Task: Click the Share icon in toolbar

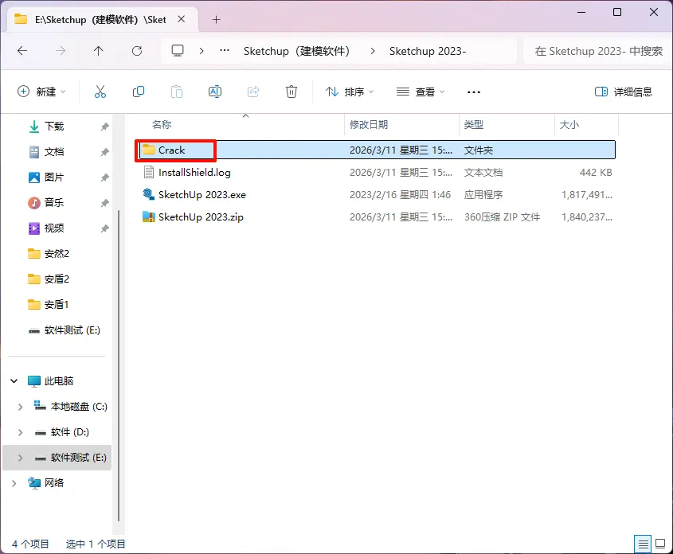Action: coord(253,92)
